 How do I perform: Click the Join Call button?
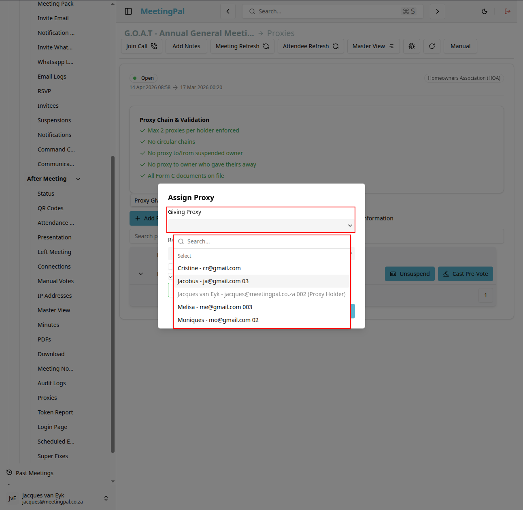pyautogui.click(x=142, y=46)
